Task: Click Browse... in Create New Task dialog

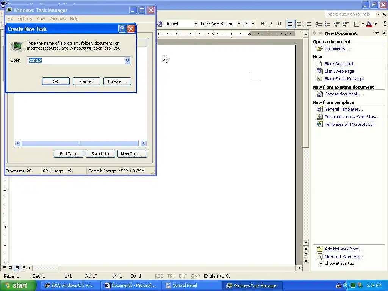Action: 117,81
